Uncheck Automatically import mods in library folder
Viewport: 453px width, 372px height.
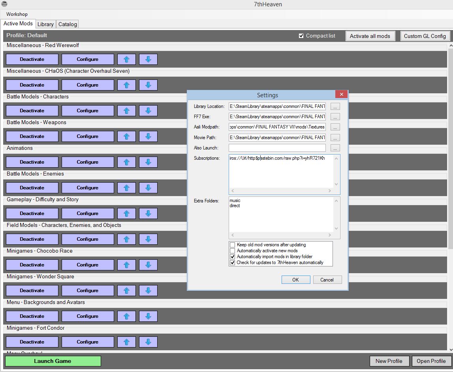pyautogui.click(x=232, y=257)
